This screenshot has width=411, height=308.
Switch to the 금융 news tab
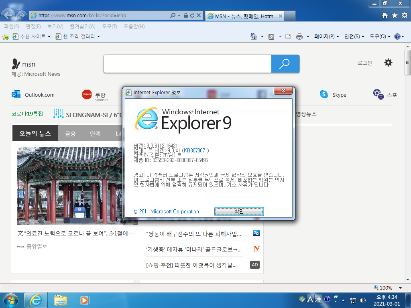[70, 134]
